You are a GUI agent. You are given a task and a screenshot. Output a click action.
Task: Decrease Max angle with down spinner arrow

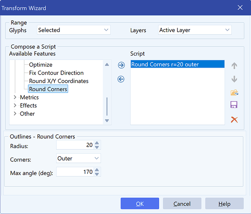tap(97, 174)
